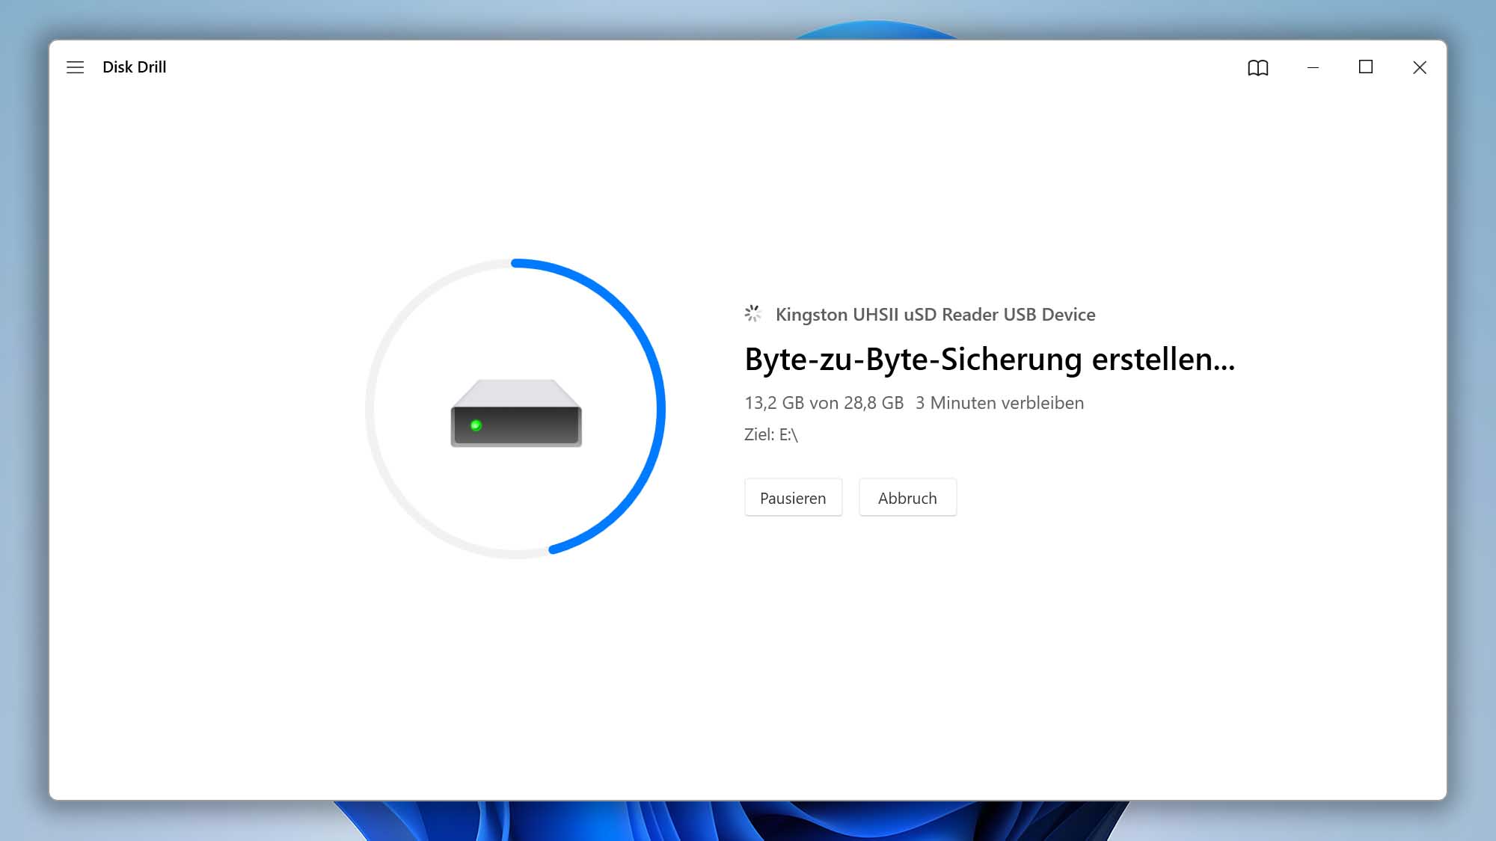Cancel the backup with the Abbruch button
The image size is (1496, 841).
click(907, 498)
